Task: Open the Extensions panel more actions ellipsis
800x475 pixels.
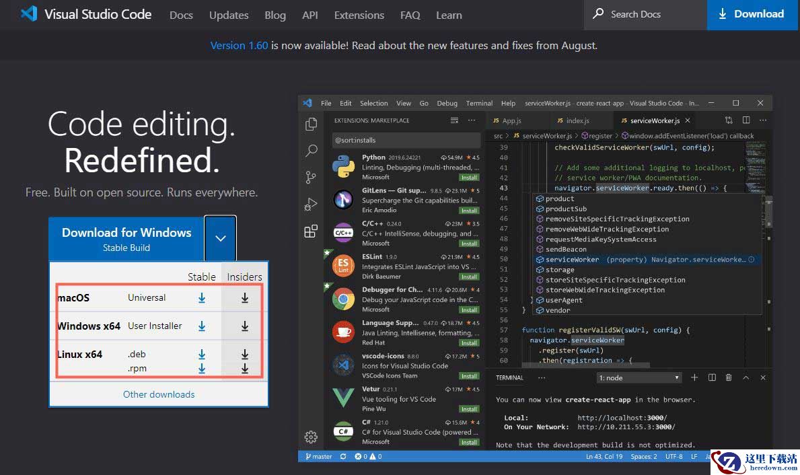Action: 472,120
